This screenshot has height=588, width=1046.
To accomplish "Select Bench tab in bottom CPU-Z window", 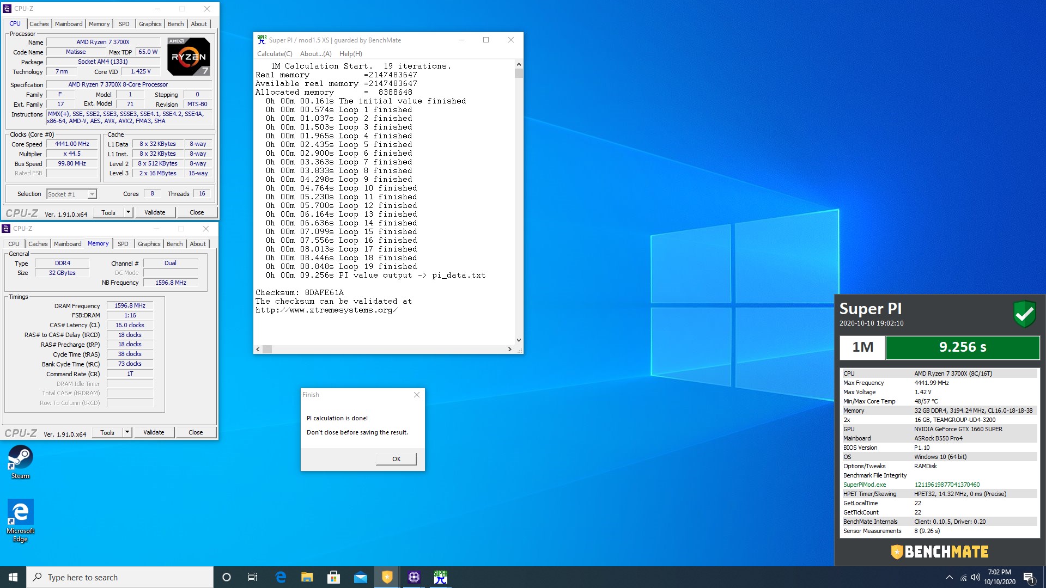I will pos(174,244).
